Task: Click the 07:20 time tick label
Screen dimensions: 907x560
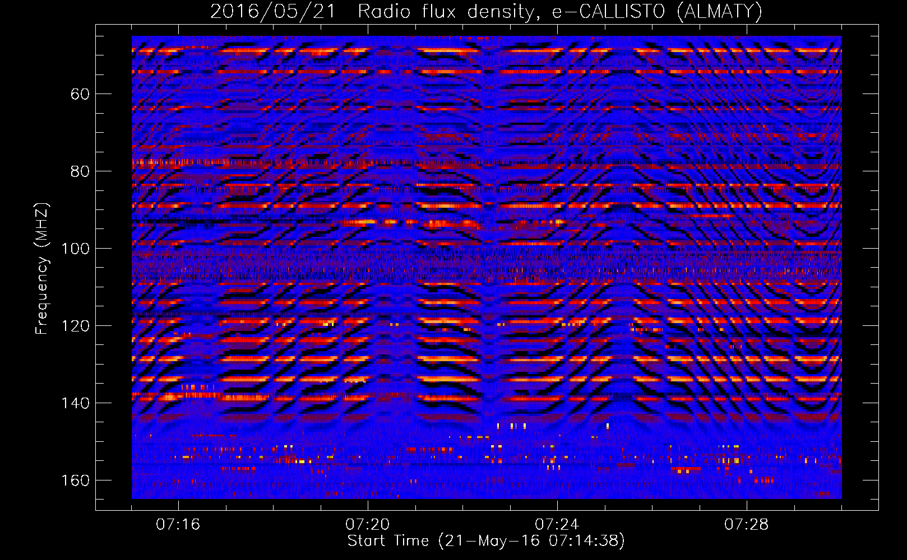Action: pyautogui.click(x=367, y=524)
